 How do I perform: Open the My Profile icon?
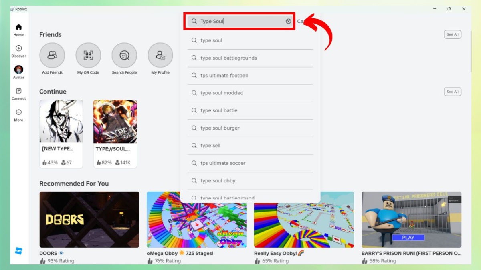pos(160,56)
